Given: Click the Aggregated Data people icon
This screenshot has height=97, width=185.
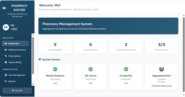Looking at the screenshot, I should [x=162, y=69].
